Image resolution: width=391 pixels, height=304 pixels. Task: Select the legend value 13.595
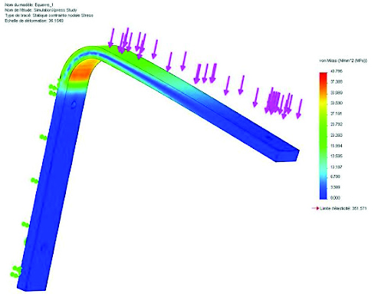(337, 156)
